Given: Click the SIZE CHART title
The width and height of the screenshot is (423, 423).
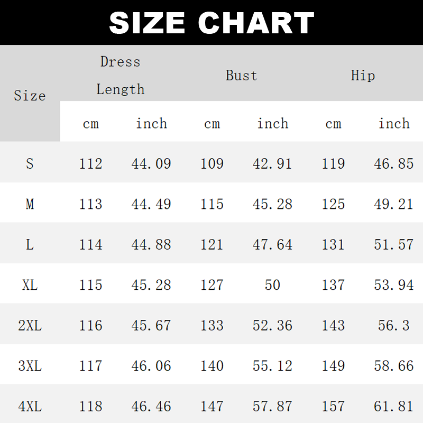Looking at the screenshot, I should [x=212, y=23].
